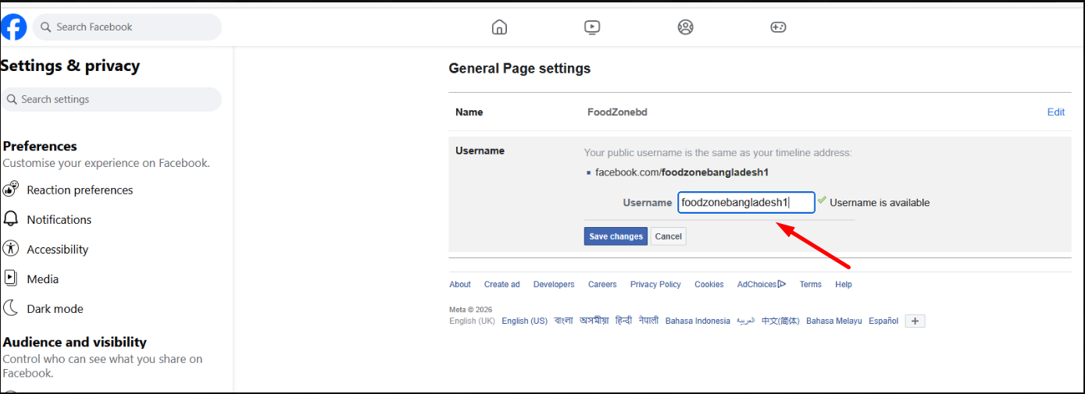Open Reaction preferences settings

[80, 190]
